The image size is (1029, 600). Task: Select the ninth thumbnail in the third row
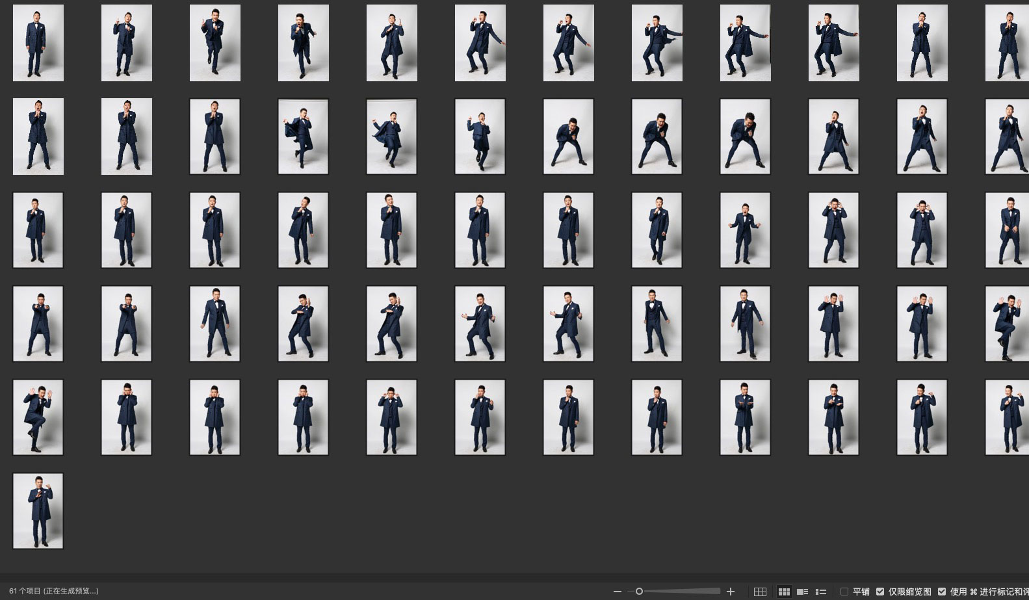pyautogui.click(x=746, y=230)
